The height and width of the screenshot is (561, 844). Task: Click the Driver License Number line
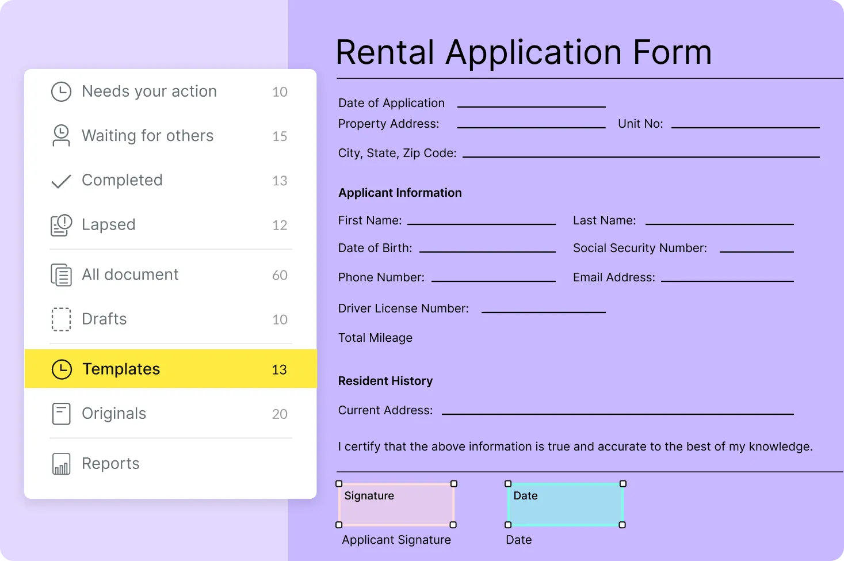(544, 312)
